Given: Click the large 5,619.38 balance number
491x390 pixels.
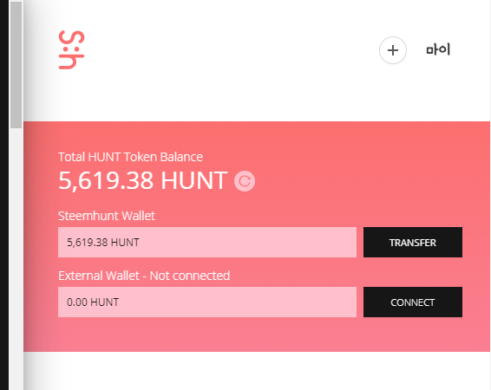Looking at the screenshot, I should (106, 180).
